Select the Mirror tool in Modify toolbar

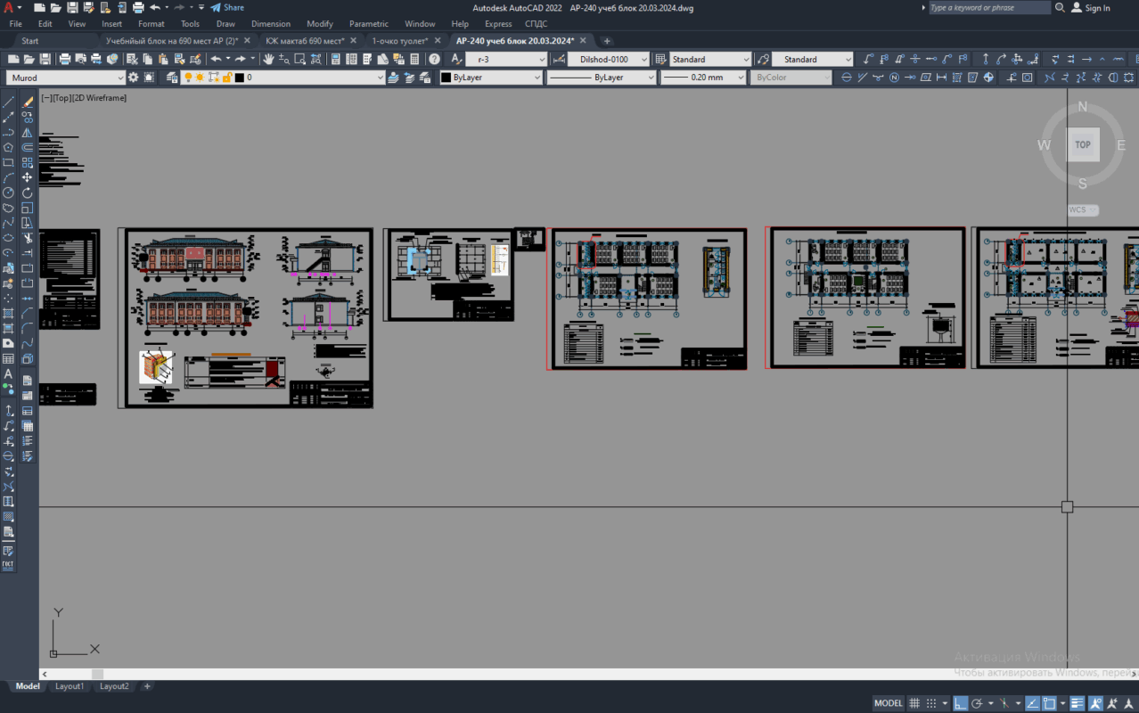point(28,132)
